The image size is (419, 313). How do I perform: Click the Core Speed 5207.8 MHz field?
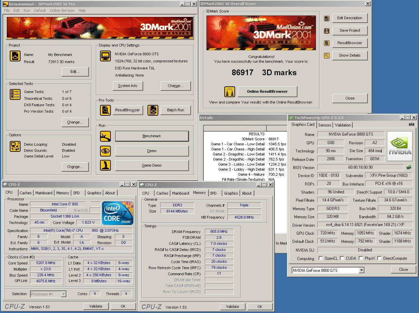(x=45, y=263)
